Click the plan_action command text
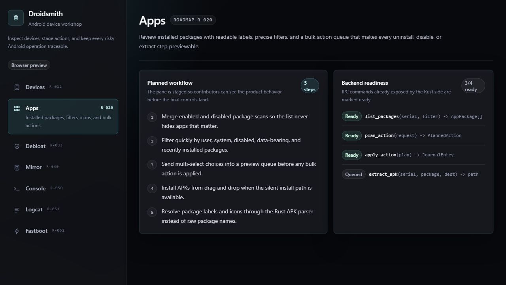 pyautogui.click(x=413, y=135)
